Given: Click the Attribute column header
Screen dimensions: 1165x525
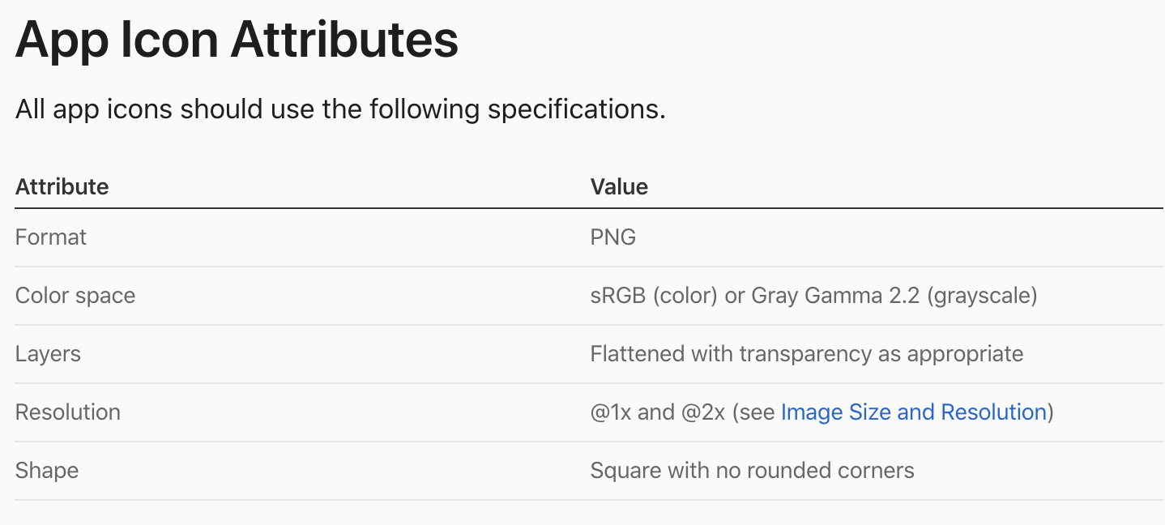Looking at the screenshot, I should [62, 187].
